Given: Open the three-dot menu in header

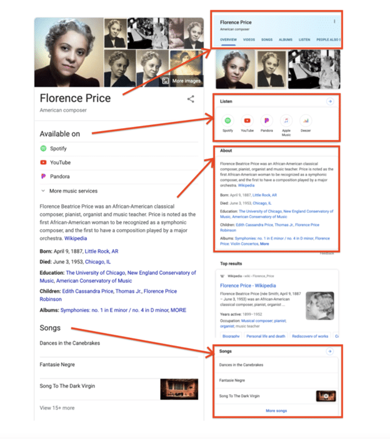Looking at the screenshot, I should click(x=334, y=22).
